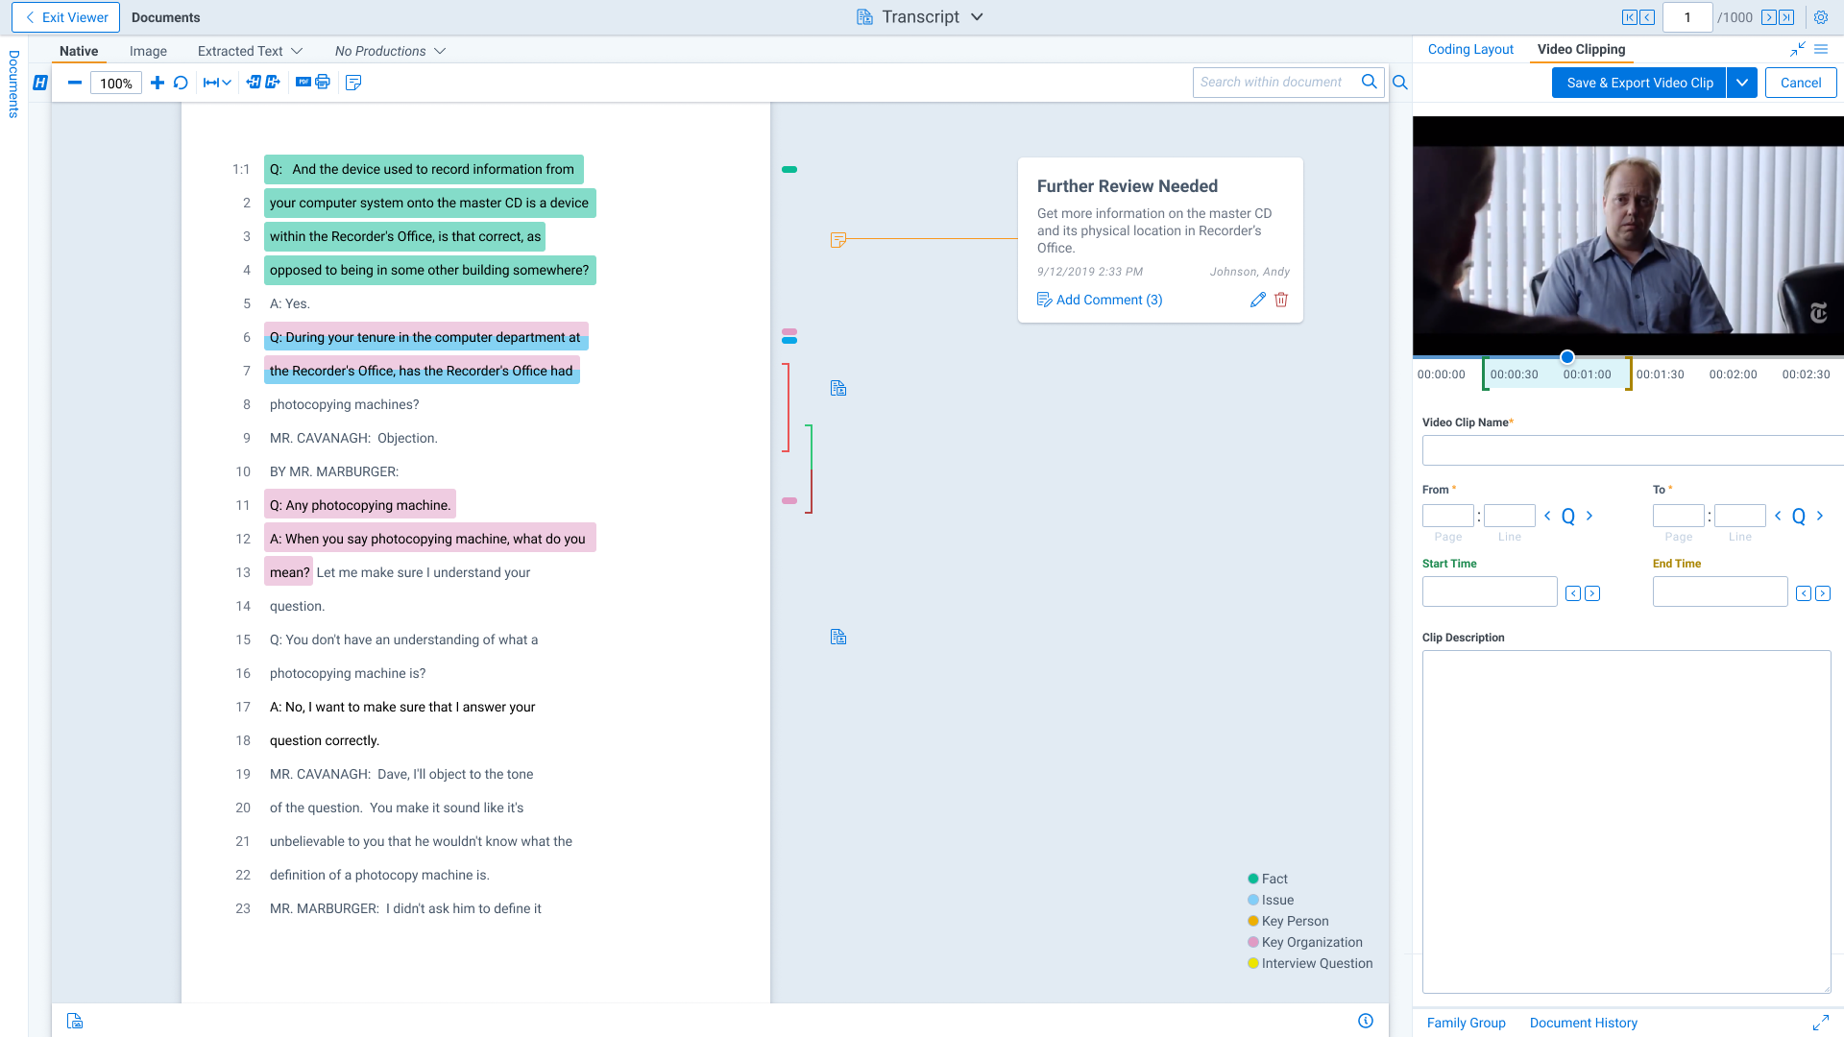Click Save & Export Video Clip

point(1639,83)
